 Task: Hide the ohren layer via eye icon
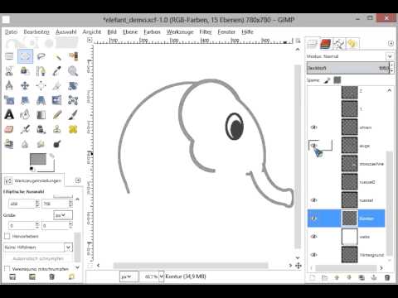(x=313, y=127)
